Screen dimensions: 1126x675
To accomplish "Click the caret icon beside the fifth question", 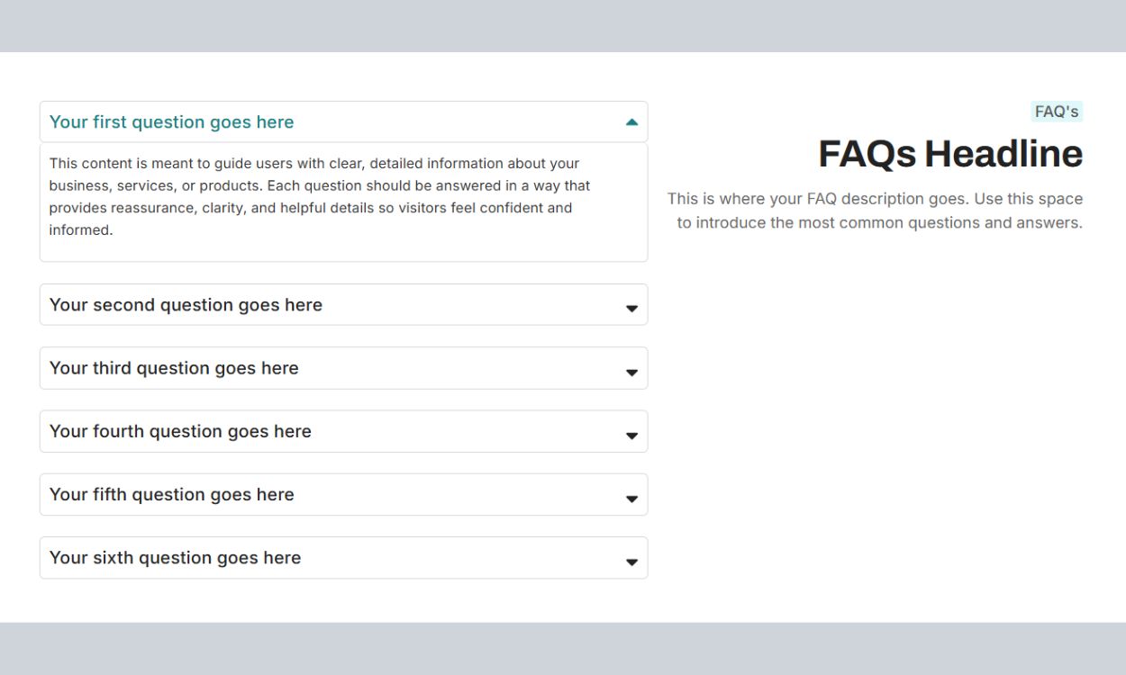I will point(631,499).
